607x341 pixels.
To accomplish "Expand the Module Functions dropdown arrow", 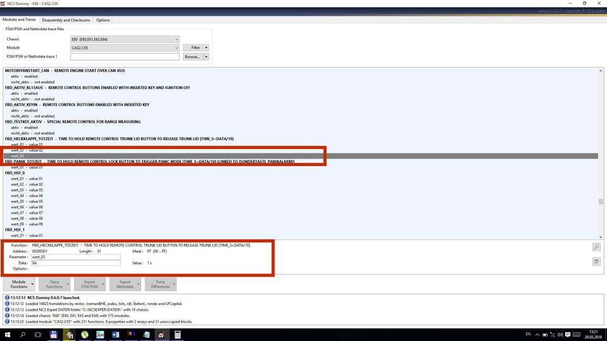I will point(32,284).
